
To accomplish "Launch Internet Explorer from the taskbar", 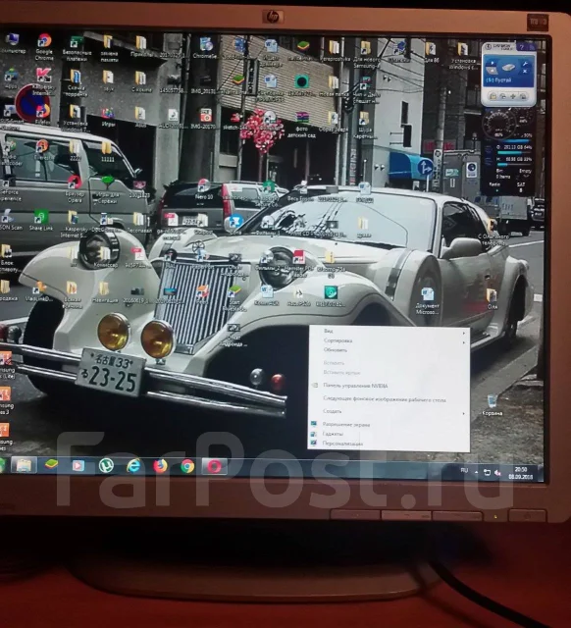I will pos(133,466).
